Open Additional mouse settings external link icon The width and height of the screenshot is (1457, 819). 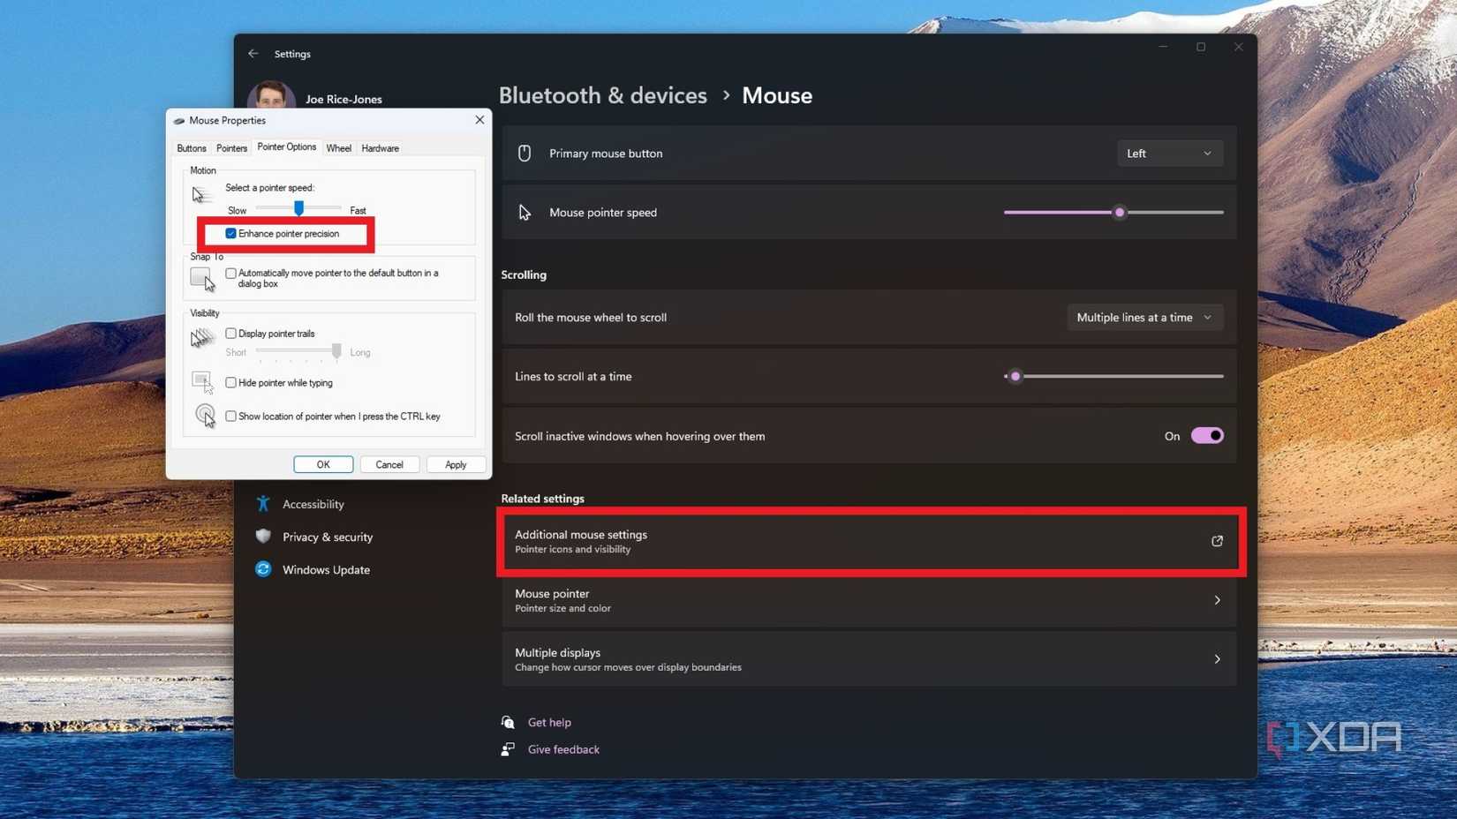(x=1217, y=541)
